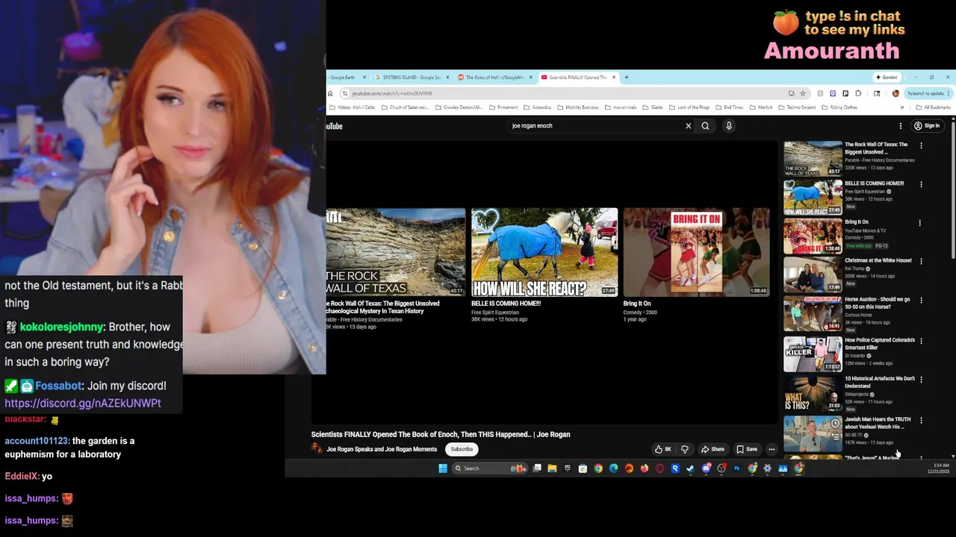Open Jewish Man Hears the TRUTH sidebar thumbnail
Screen dimensions: 956x537
pyautogui.click(x=813, y=433)
